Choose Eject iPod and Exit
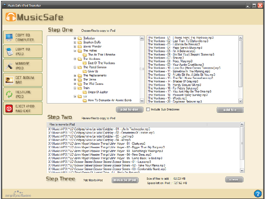The height and width of the screenshot is (199, 265). point(22,108)
